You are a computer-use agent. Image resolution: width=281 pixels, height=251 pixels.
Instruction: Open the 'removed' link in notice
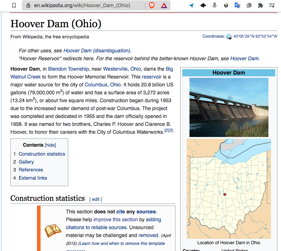148,235
